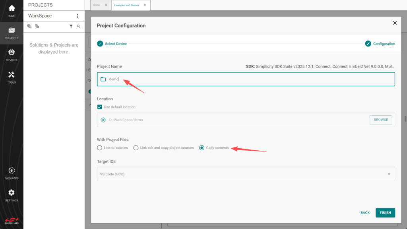Go to Devices in left sidebar
407x229 pixels.
(x=12, y=55)
